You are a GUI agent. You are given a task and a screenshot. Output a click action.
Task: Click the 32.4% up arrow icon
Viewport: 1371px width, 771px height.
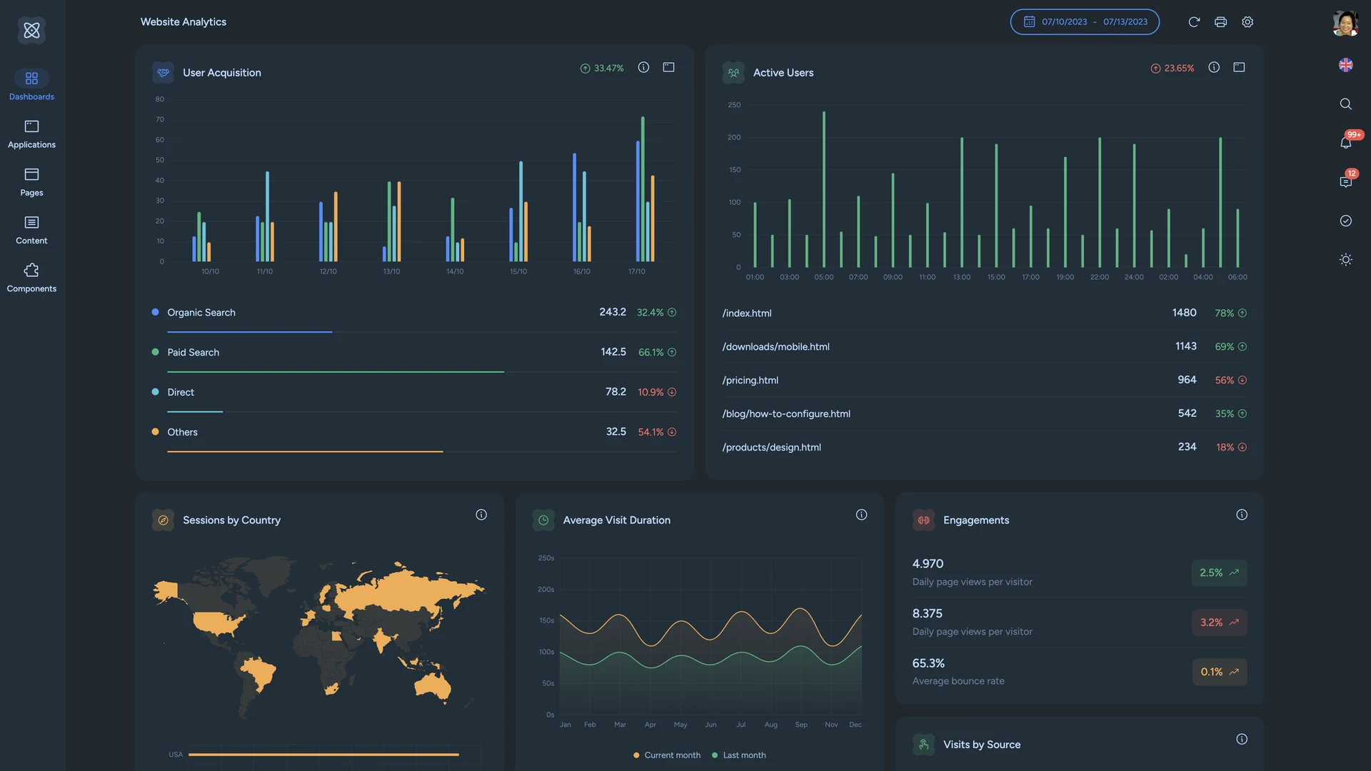coord(672,313)
